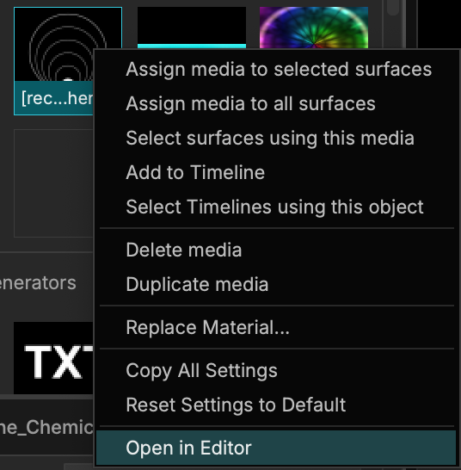
Task: Click Add to Timeline
Action: coord(195,172)
